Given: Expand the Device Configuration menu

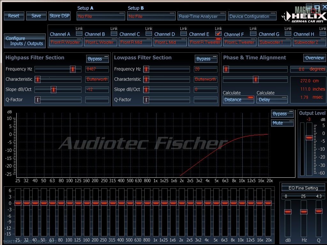Looking at the screenshot, I should coord(252,16).
